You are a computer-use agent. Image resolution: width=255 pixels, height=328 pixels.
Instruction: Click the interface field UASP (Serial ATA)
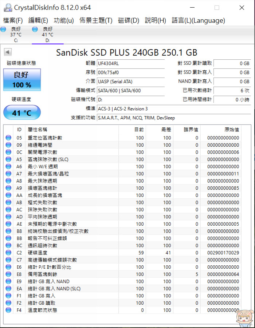pyautogui.click(x=131, y=82)
